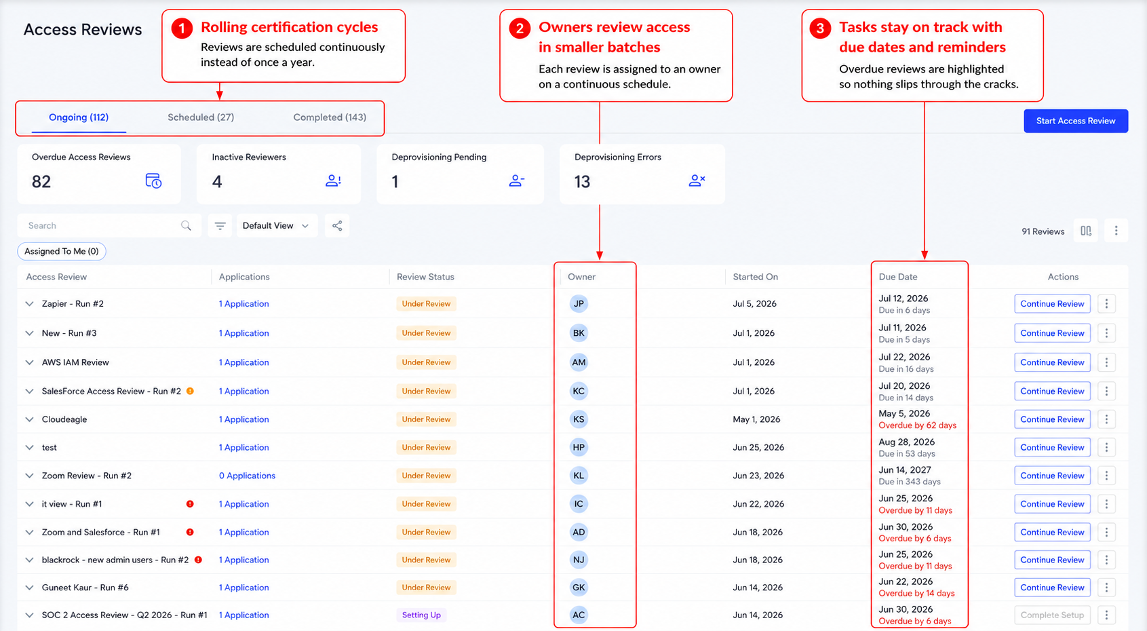Open more actions for it view - Run #1
This screenshot has width=1147, height=631.
tap(1106, 504)
